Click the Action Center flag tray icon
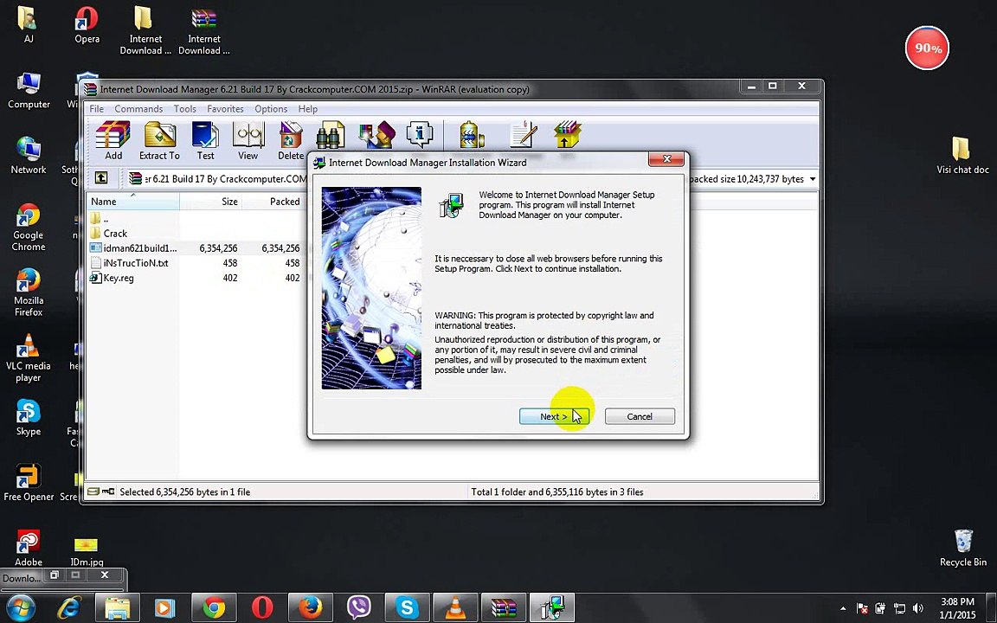 862,608
